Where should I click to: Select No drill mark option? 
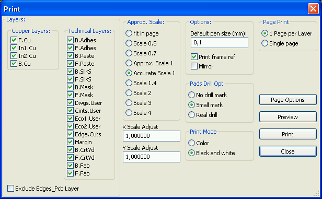[x=191, y=95]
